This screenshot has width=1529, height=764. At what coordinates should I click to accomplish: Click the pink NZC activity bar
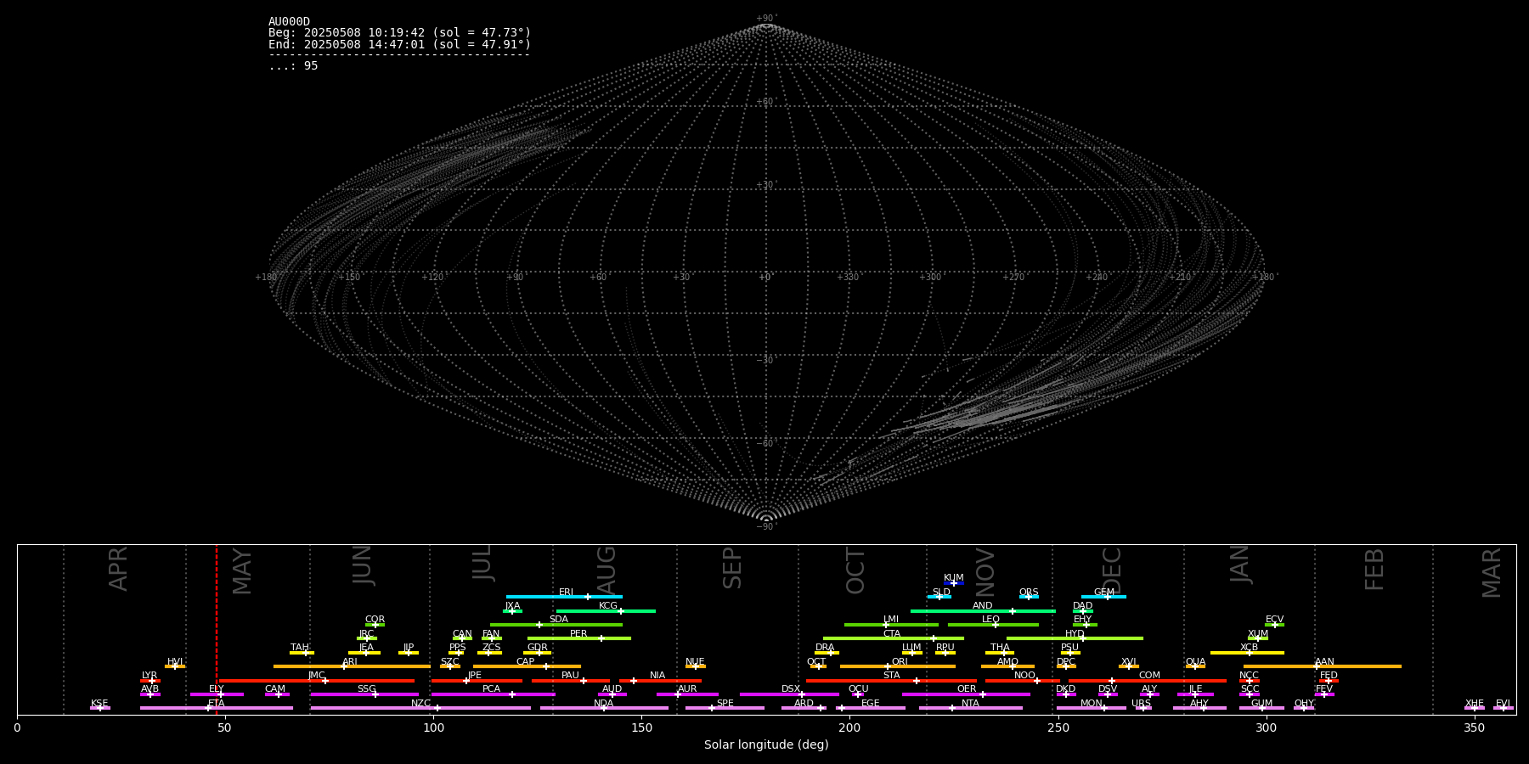[x=420, y=708]
